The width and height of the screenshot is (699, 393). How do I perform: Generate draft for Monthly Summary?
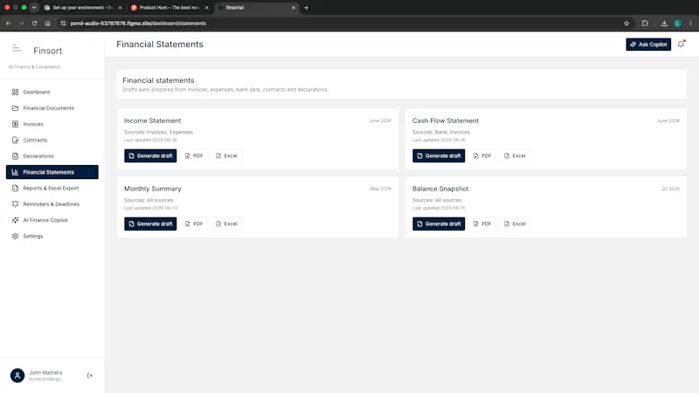[x=150, y=224]
